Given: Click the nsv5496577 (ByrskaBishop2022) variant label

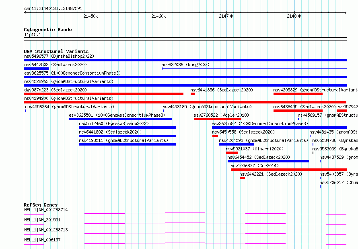Looking at the screenshot, I should 59,56.
